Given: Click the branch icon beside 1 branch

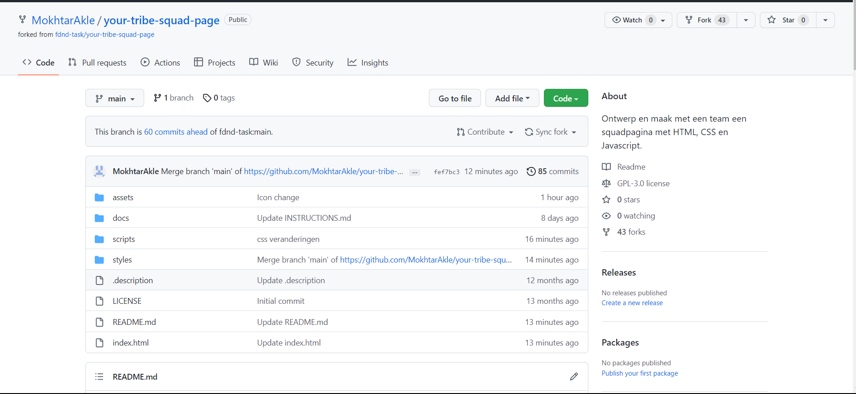Looking at the screenshot, I should (157, 98).
